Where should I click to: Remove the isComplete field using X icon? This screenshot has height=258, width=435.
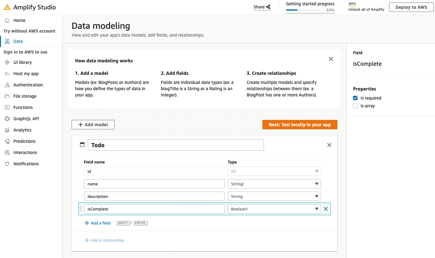(x=326, y=209)
